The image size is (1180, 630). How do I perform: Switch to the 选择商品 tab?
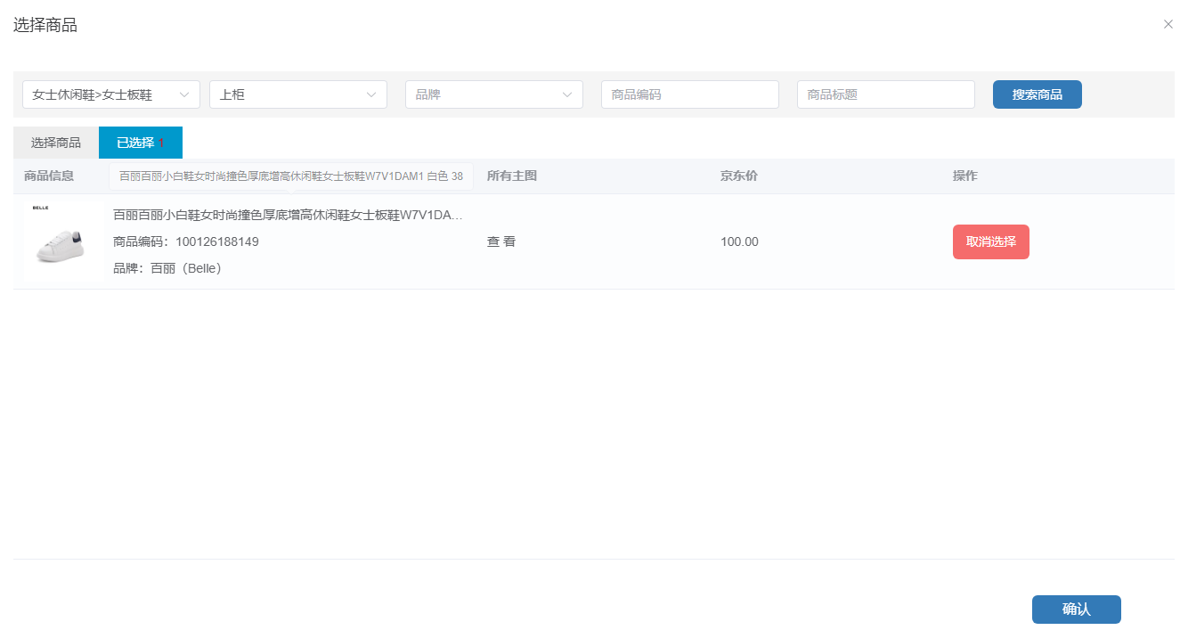55,143
